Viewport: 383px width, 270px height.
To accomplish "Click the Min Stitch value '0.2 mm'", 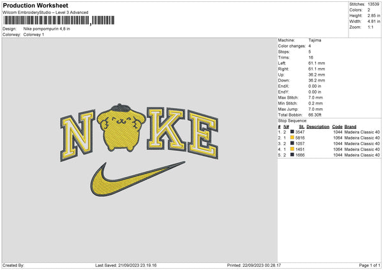I will pos(315,103).
